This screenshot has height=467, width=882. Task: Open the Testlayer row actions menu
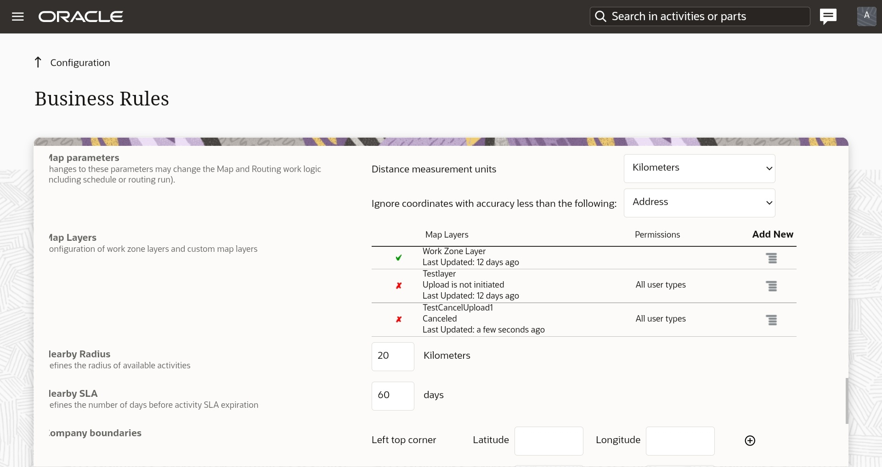(772, 286)
